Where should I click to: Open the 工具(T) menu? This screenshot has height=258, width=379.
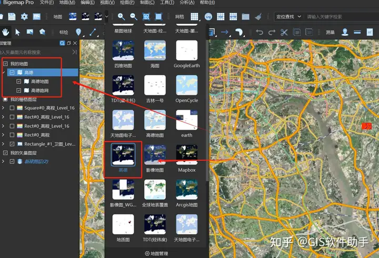coord(167,3)
